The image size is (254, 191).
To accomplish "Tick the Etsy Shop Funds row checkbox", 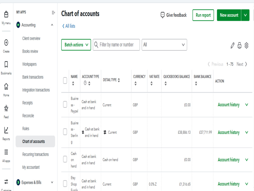I will [x=65, y=184].
